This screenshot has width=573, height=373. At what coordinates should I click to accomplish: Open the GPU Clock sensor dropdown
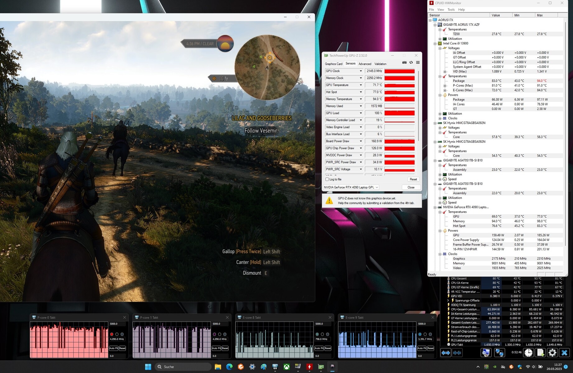(361, 71)
